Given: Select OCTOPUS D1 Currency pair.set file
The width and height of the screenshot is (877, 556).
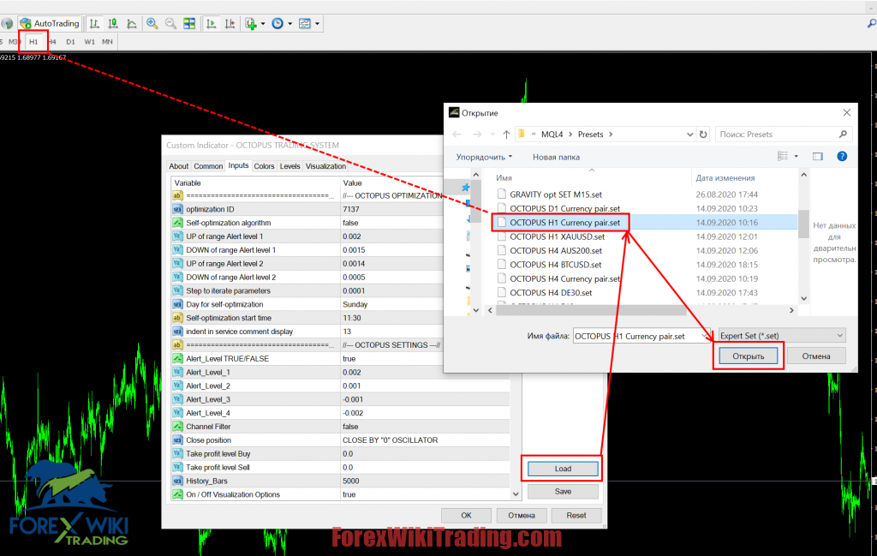Looking at the screenshot, I should click(564, 209).
